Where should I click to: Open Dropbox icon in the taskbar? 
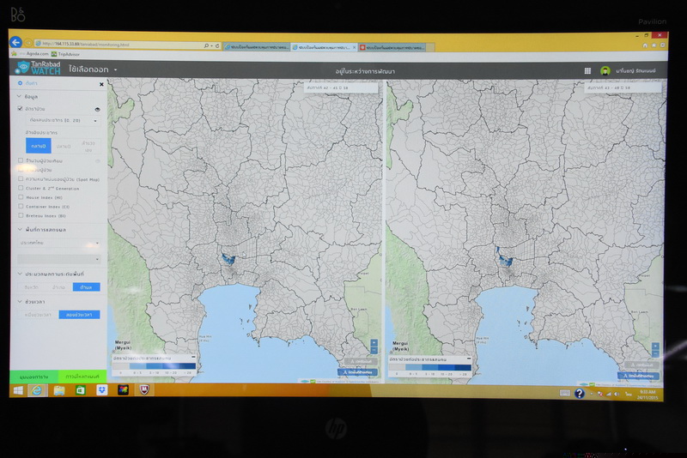[x=101, y=389]
